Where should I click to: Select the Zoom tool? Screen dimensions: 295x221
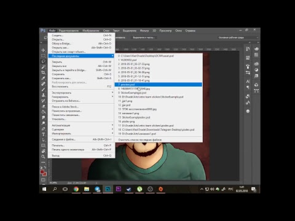pos(43,157)
